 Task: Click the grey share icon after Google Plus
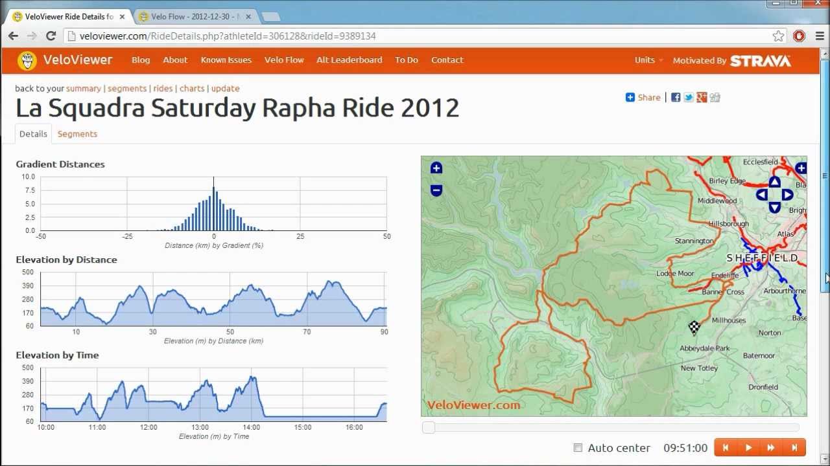715,97
